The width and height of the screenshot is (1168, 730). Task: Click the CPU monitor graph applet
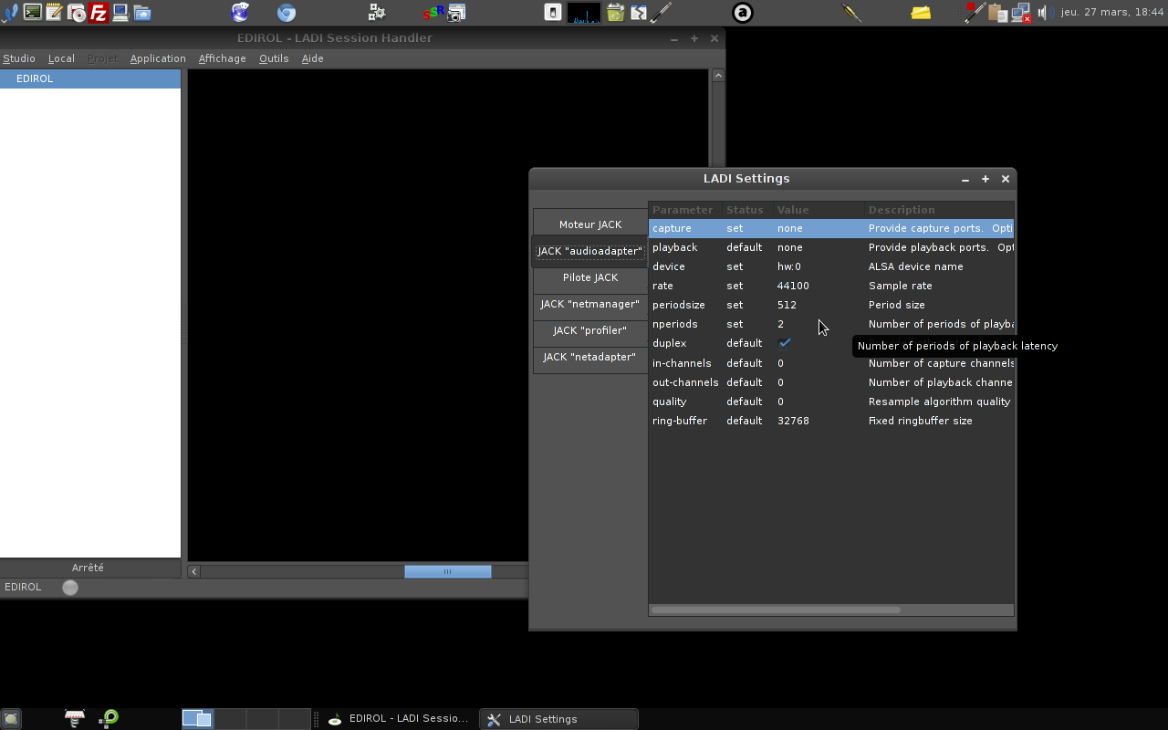(x=584, y=13)
